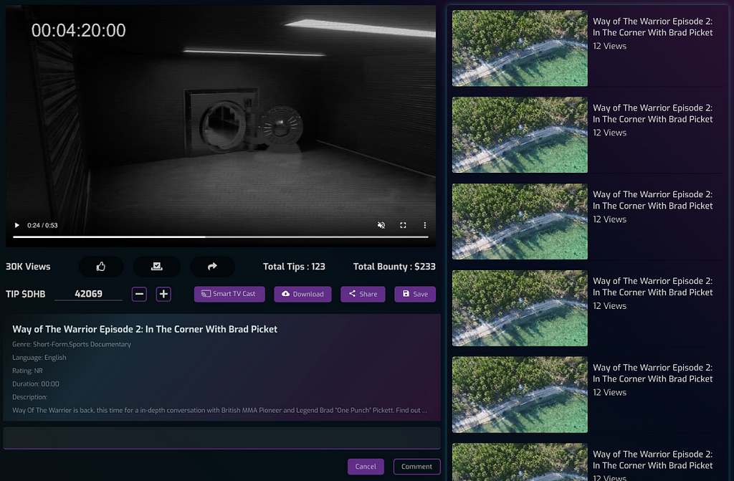The height and width of the screenshot is (481, 734).
Task: Click the Genre: Short-Form,Sports Documentary line
Action: 72,344
